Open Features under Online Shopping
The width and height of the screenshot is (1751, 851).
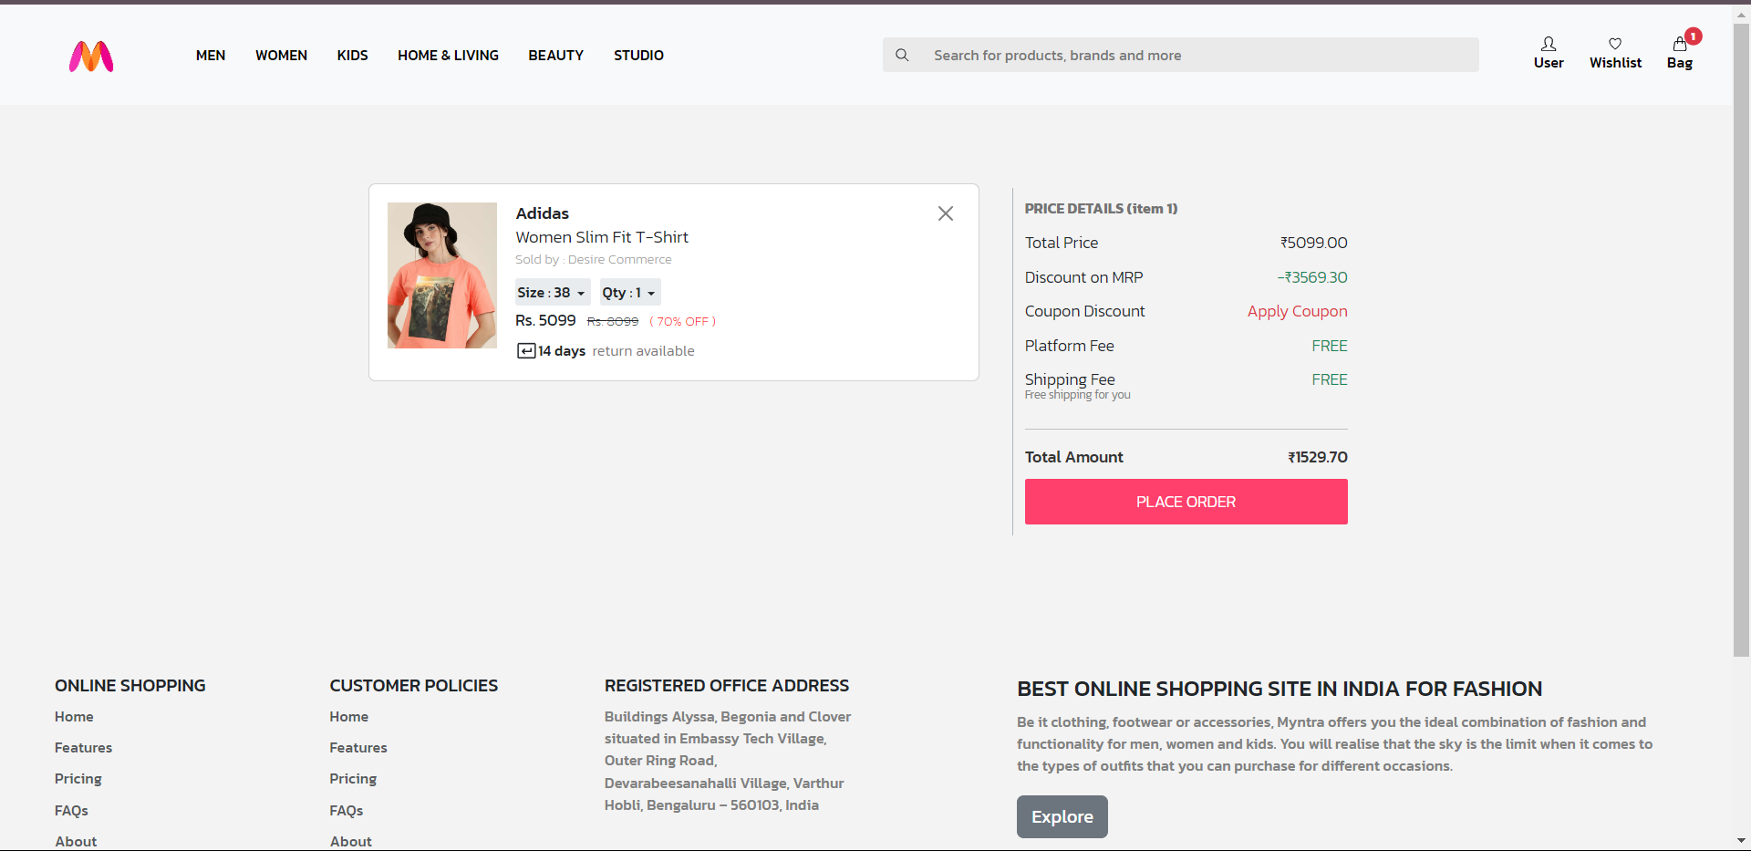tap(84, 748)
